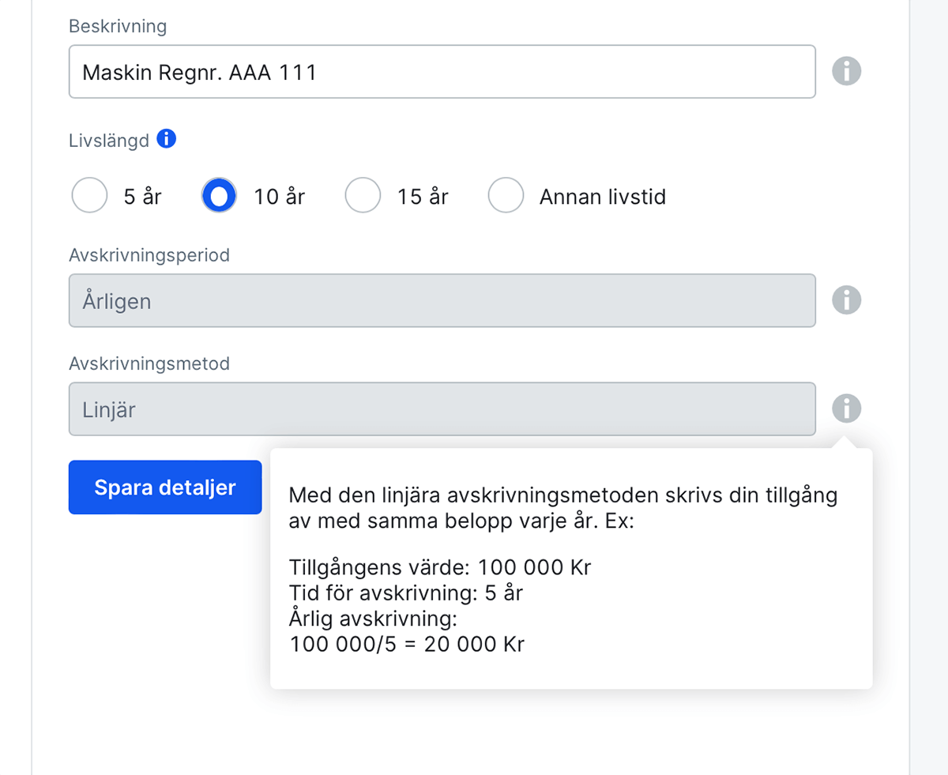Click the Spara detaljer button
948x775 pixels.
tap(164, 487)
